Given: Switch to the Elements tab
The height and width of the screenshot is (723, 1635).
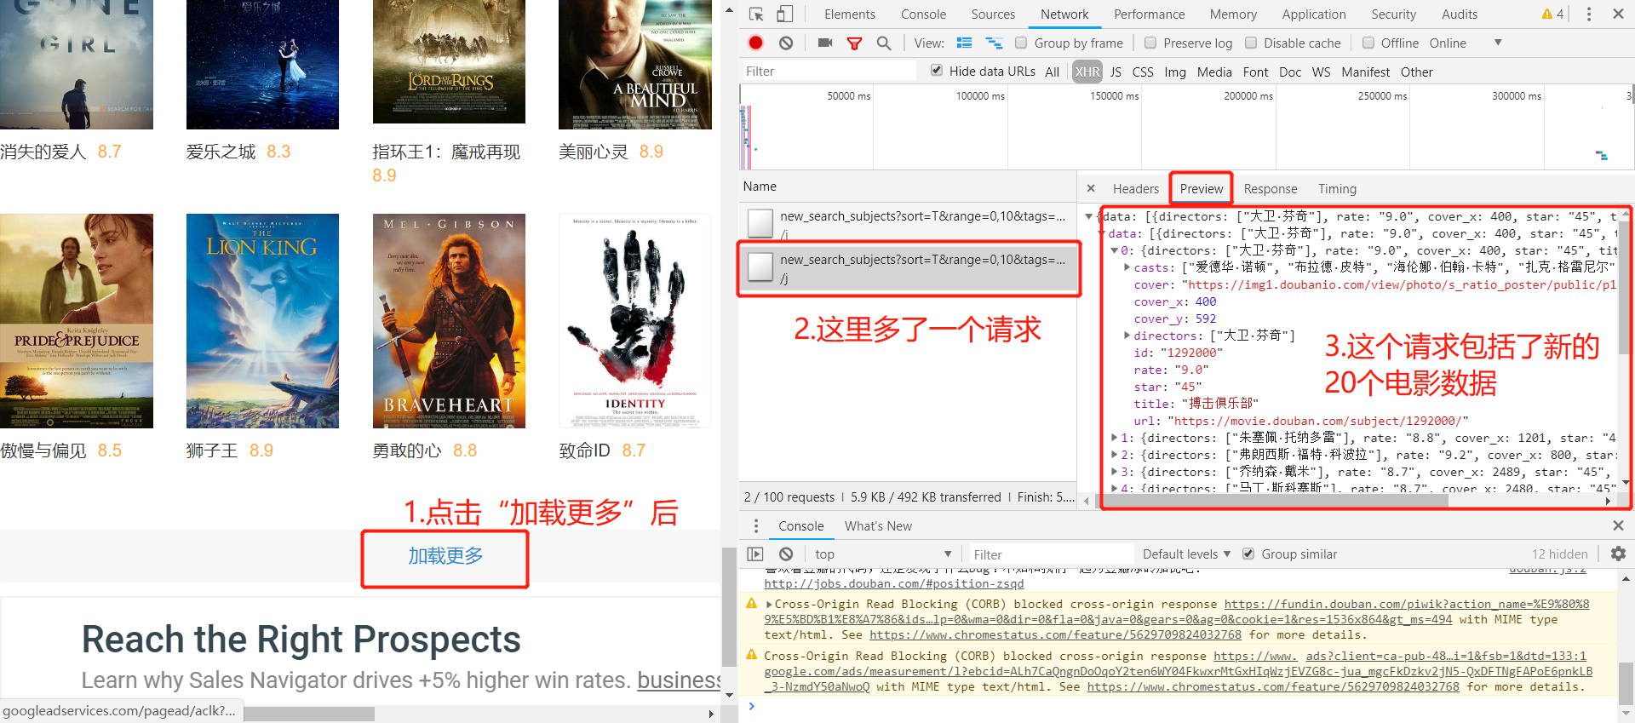Looking at the screenshot, I should coord(849,14).
